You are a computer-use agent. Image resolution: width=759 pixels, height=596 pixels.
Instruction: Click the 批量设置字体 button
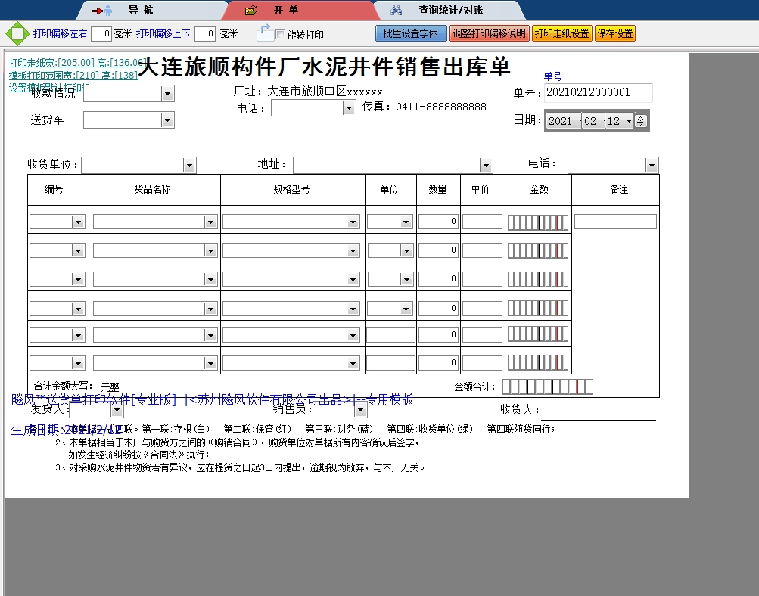click(411, 33)
